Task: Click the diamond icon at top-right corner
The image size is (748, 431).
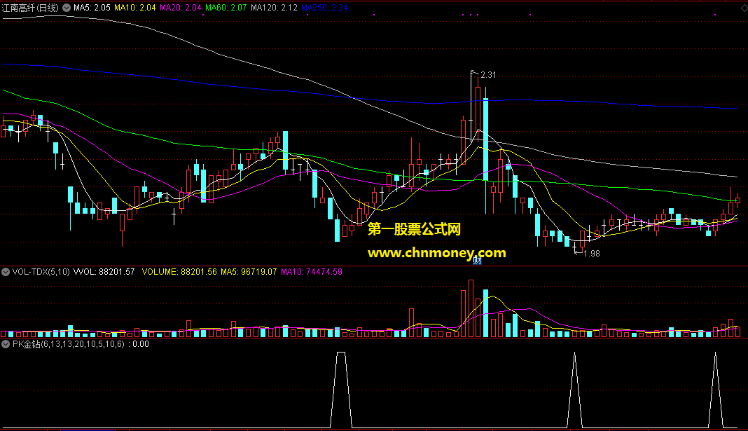Action: (744, 8)
